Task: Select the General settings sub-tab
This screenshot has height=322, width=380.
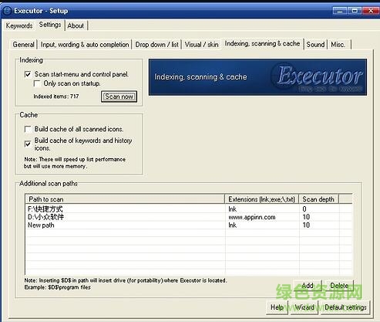Action: pos(24,45)
